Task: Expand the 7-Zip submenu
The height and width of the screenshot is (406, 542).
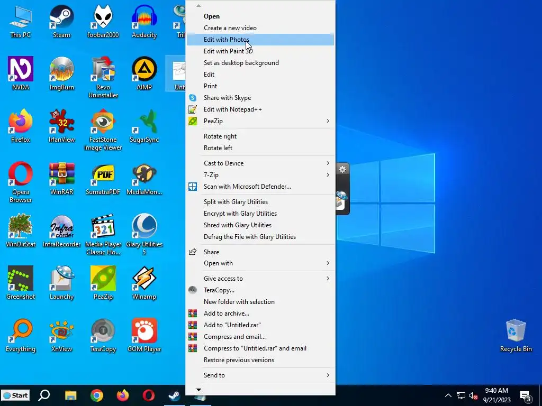Action: tap(260, 174)
